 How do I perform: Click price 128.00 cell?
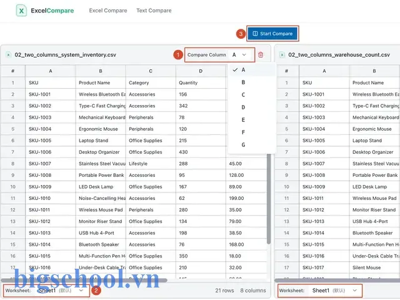[x=246, y=175]
